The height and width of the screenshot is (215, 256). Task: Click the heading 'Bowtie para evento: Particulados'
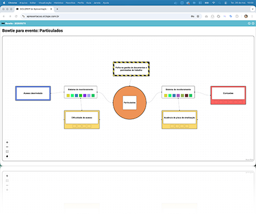pyautogui.click(x=32, y=31)
